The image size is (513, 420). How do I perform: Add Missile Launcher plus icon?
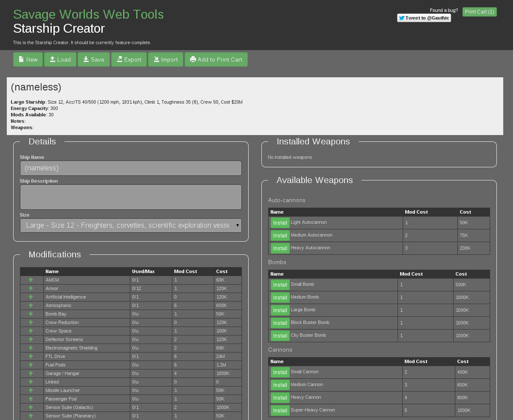click(x=31, y=390)
